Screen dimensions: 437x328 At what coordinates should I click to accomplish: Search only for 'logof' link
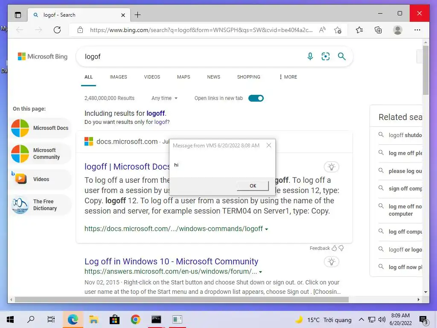(x=161, y=122)
